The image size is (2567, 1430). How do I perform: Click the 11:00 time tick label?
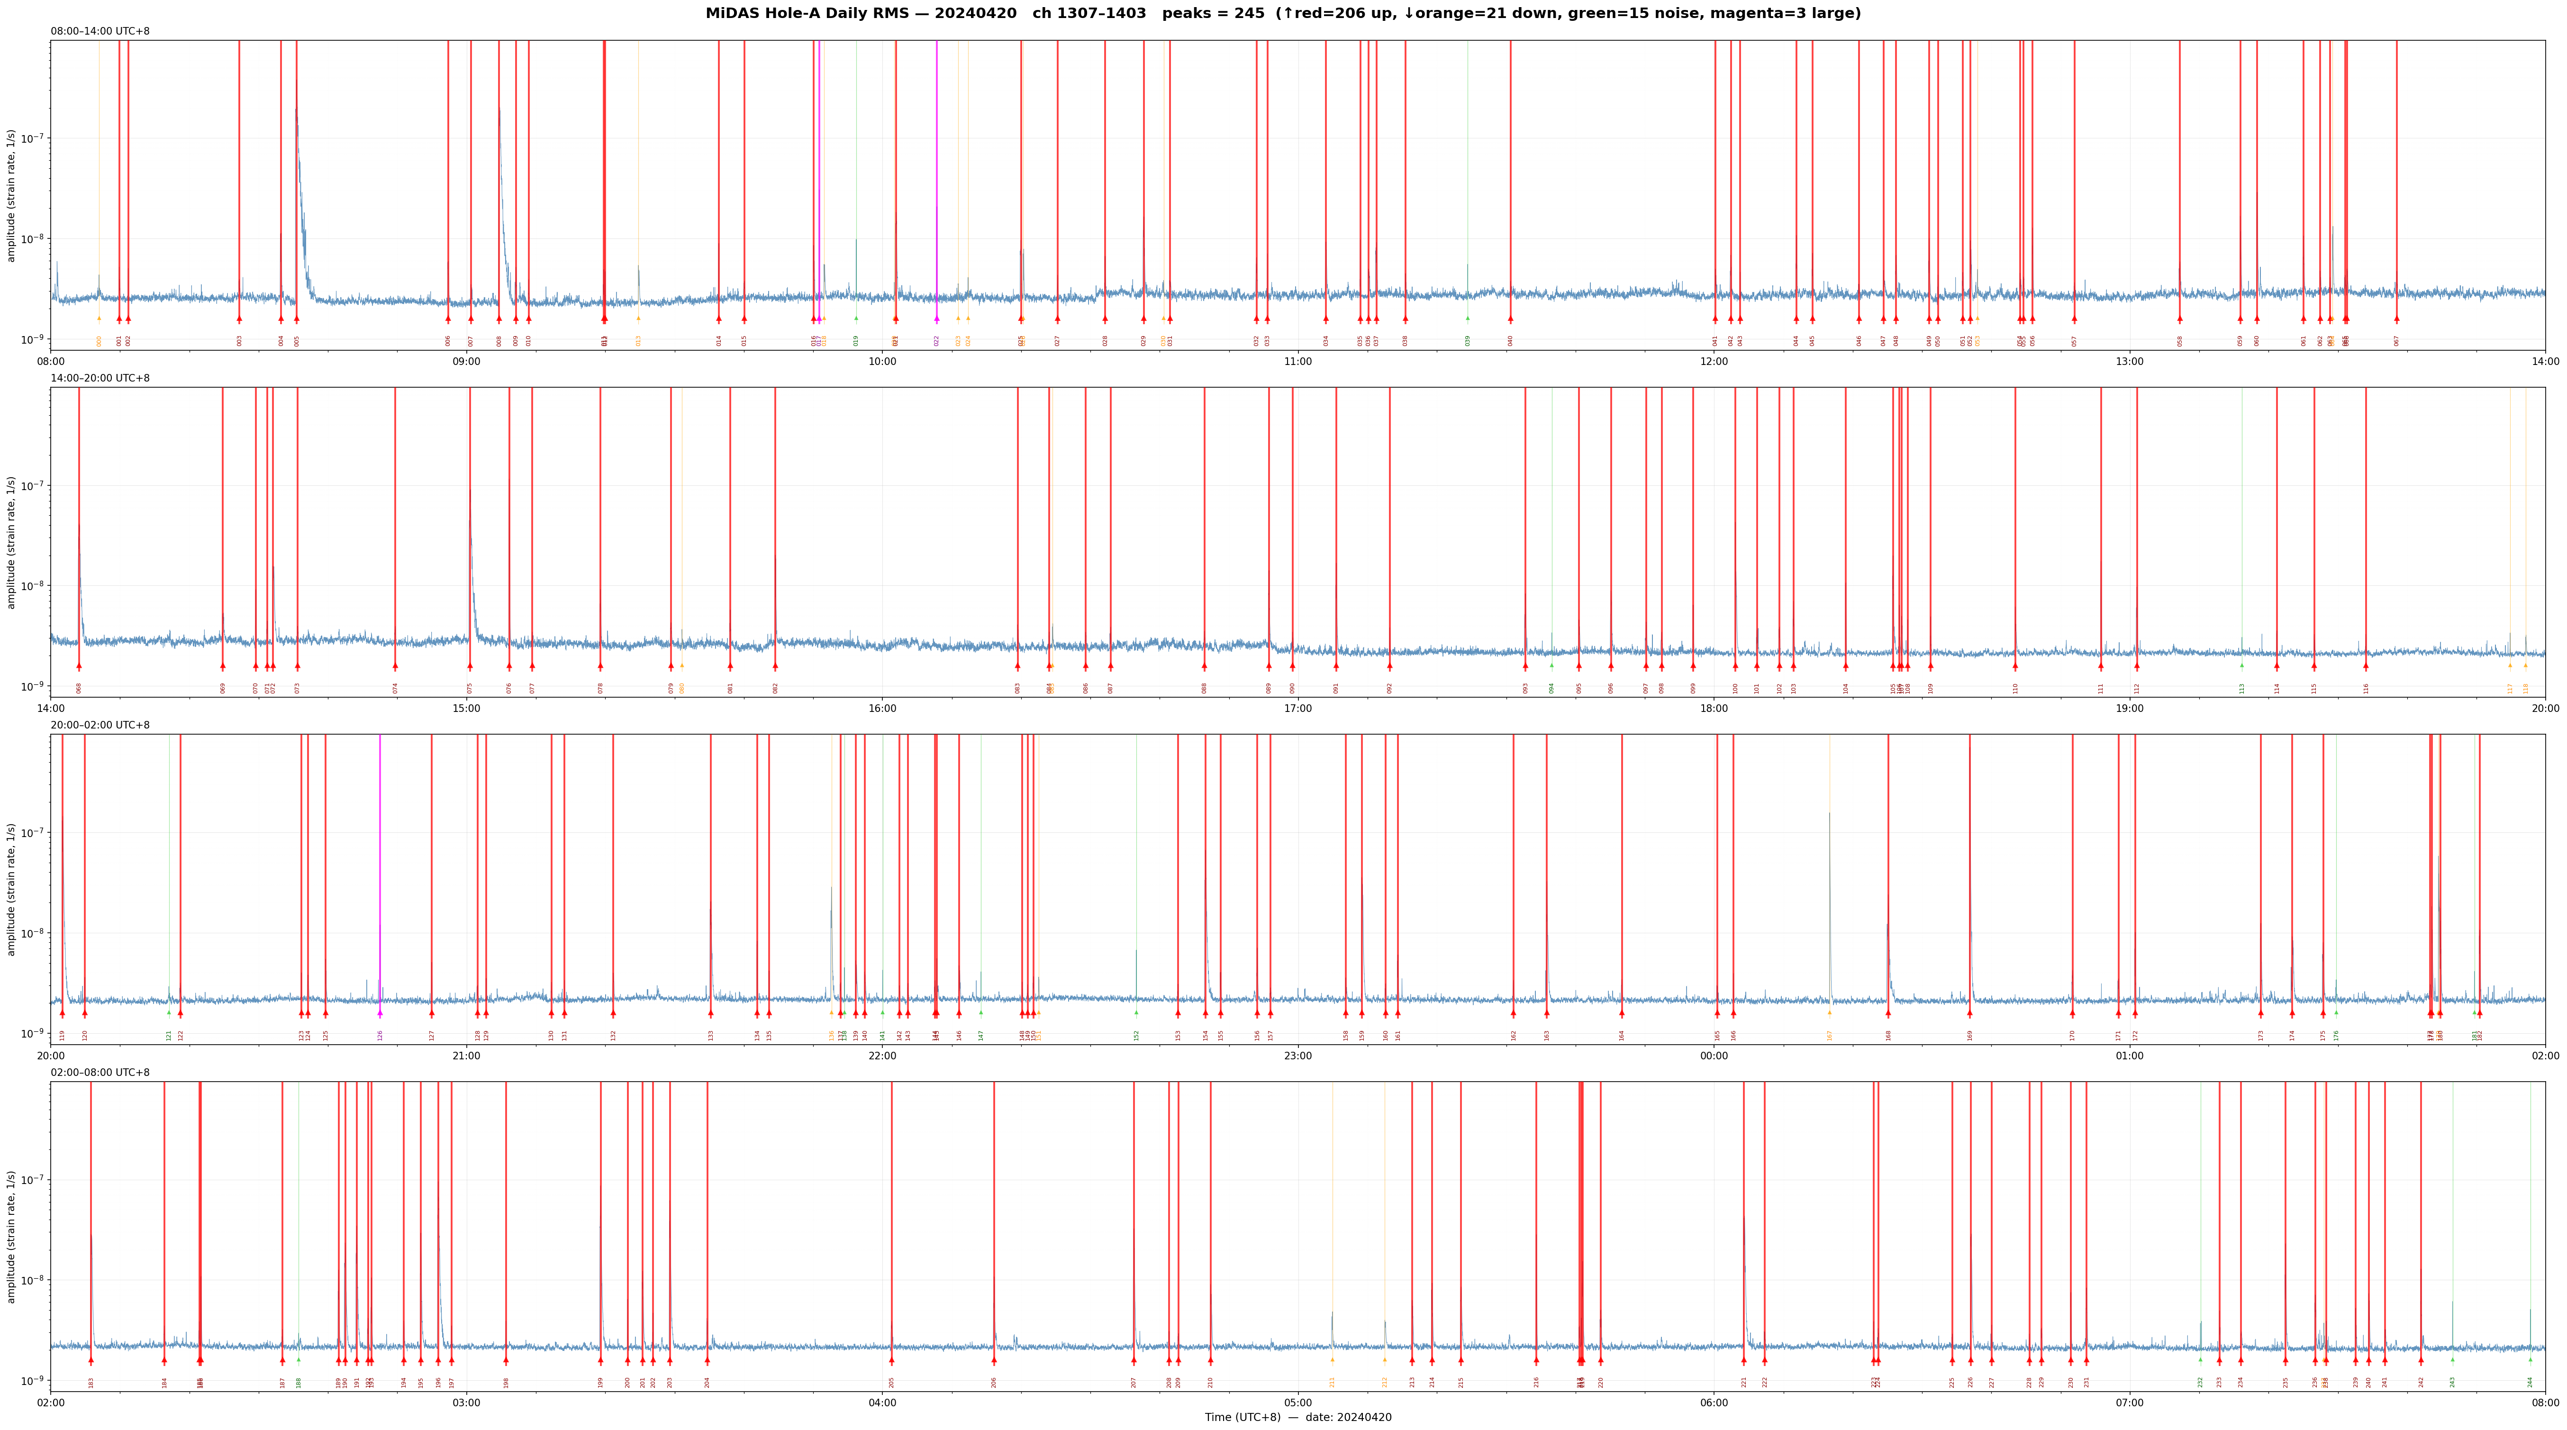click(x=1298, y=362)
